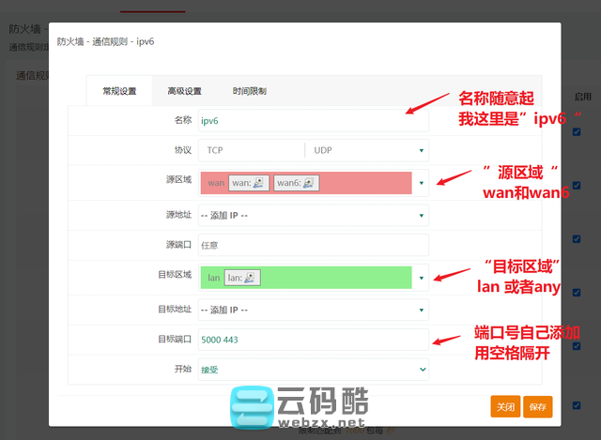Expand the source zone (源区域) dropdown arrow
This screenshot has width=601, height=440.
coord(421,183)
